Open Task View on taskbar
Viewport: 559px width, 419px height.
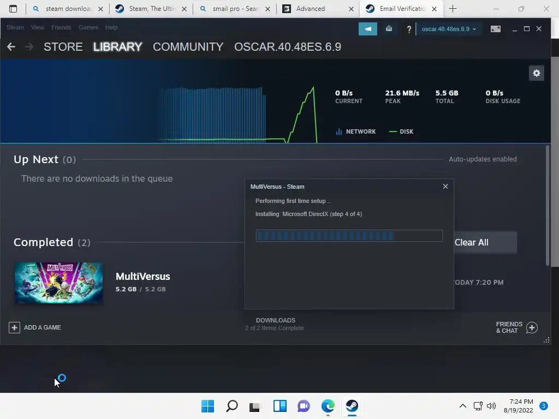255,406
